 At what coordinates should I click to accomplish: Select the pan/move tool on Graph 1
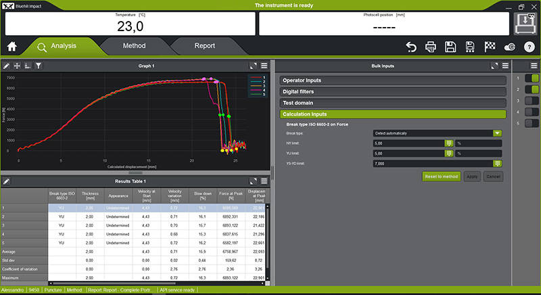click(x=17, y=66)
